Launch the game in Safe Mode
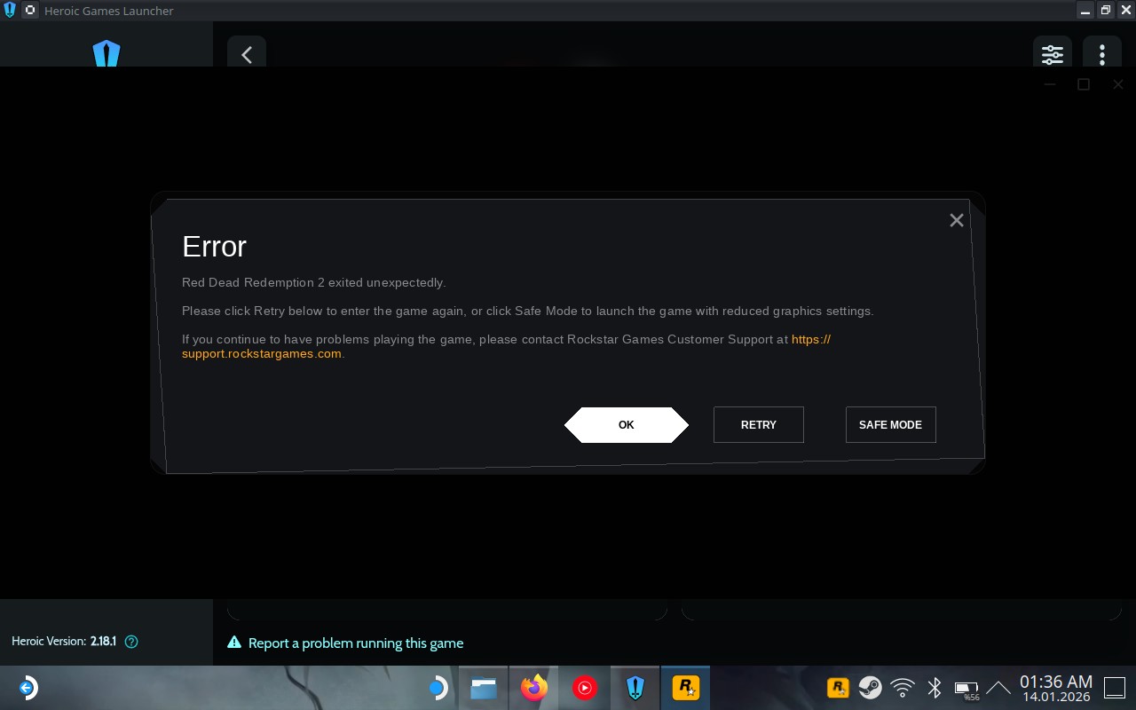This screenshot has height=710, width=1136. point(890,424)
